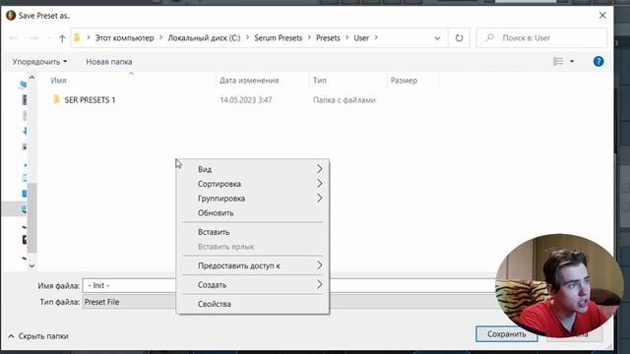
Task: Open Вид submenu in context menu
Action: (x=253, y=169)
